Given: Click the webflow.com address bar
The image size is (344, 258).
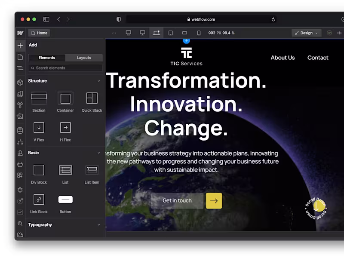Looking at the screenshot, I should 201,19.
